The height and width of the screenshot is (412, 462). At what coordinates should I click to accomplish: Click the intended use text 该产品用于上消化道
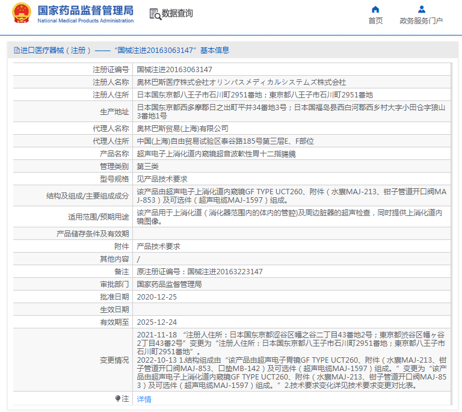[289, 217]
